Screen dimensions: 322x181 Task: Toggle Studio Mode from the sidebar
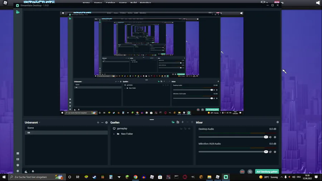coord(18,159)
